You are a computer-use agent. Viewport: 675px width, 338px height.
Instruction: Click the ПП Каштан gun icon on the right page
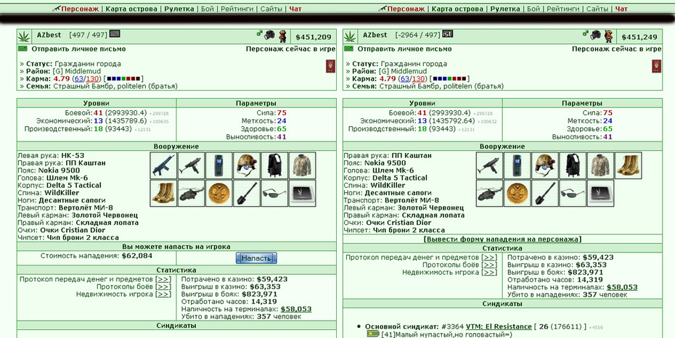489,165
